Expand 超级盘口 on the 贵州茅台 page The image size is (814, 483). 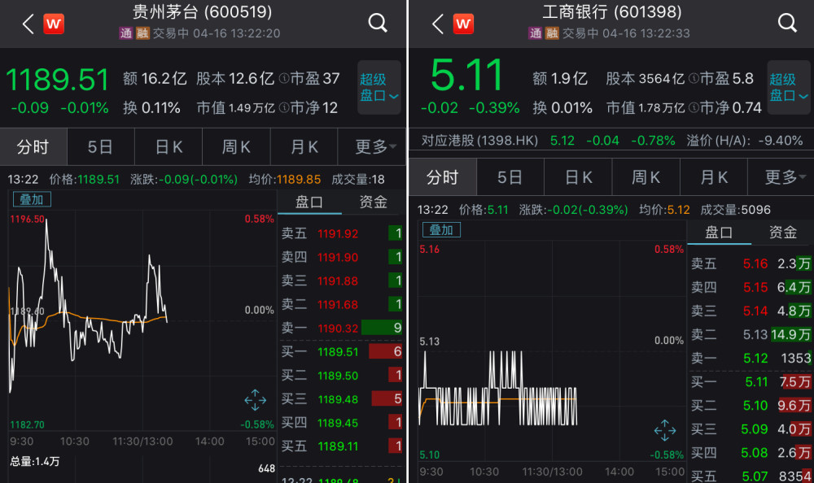click(x=379, y=87)
